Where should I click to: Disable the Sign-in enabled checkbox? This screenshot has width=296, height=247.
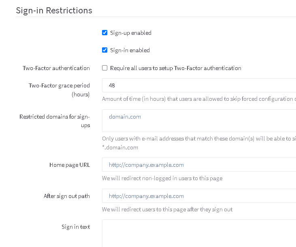[105, 50]
